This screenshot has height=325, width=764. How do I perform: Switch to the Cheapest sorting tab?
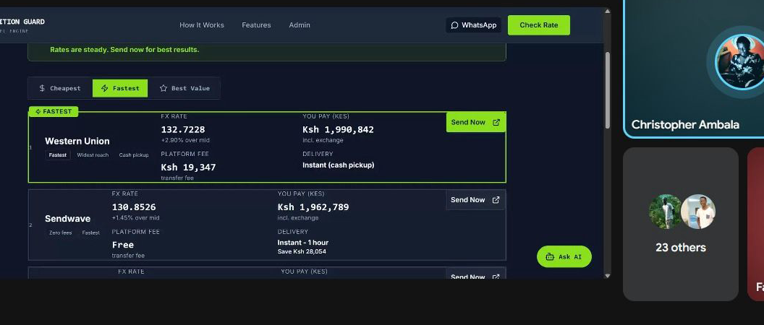60,88
